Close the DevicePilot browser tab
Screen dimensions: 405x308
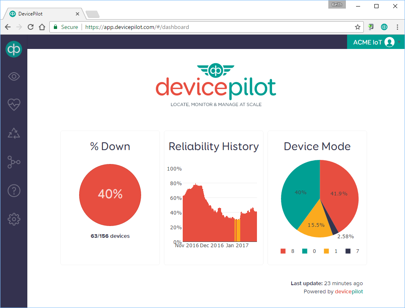click(x=77, y=14)
